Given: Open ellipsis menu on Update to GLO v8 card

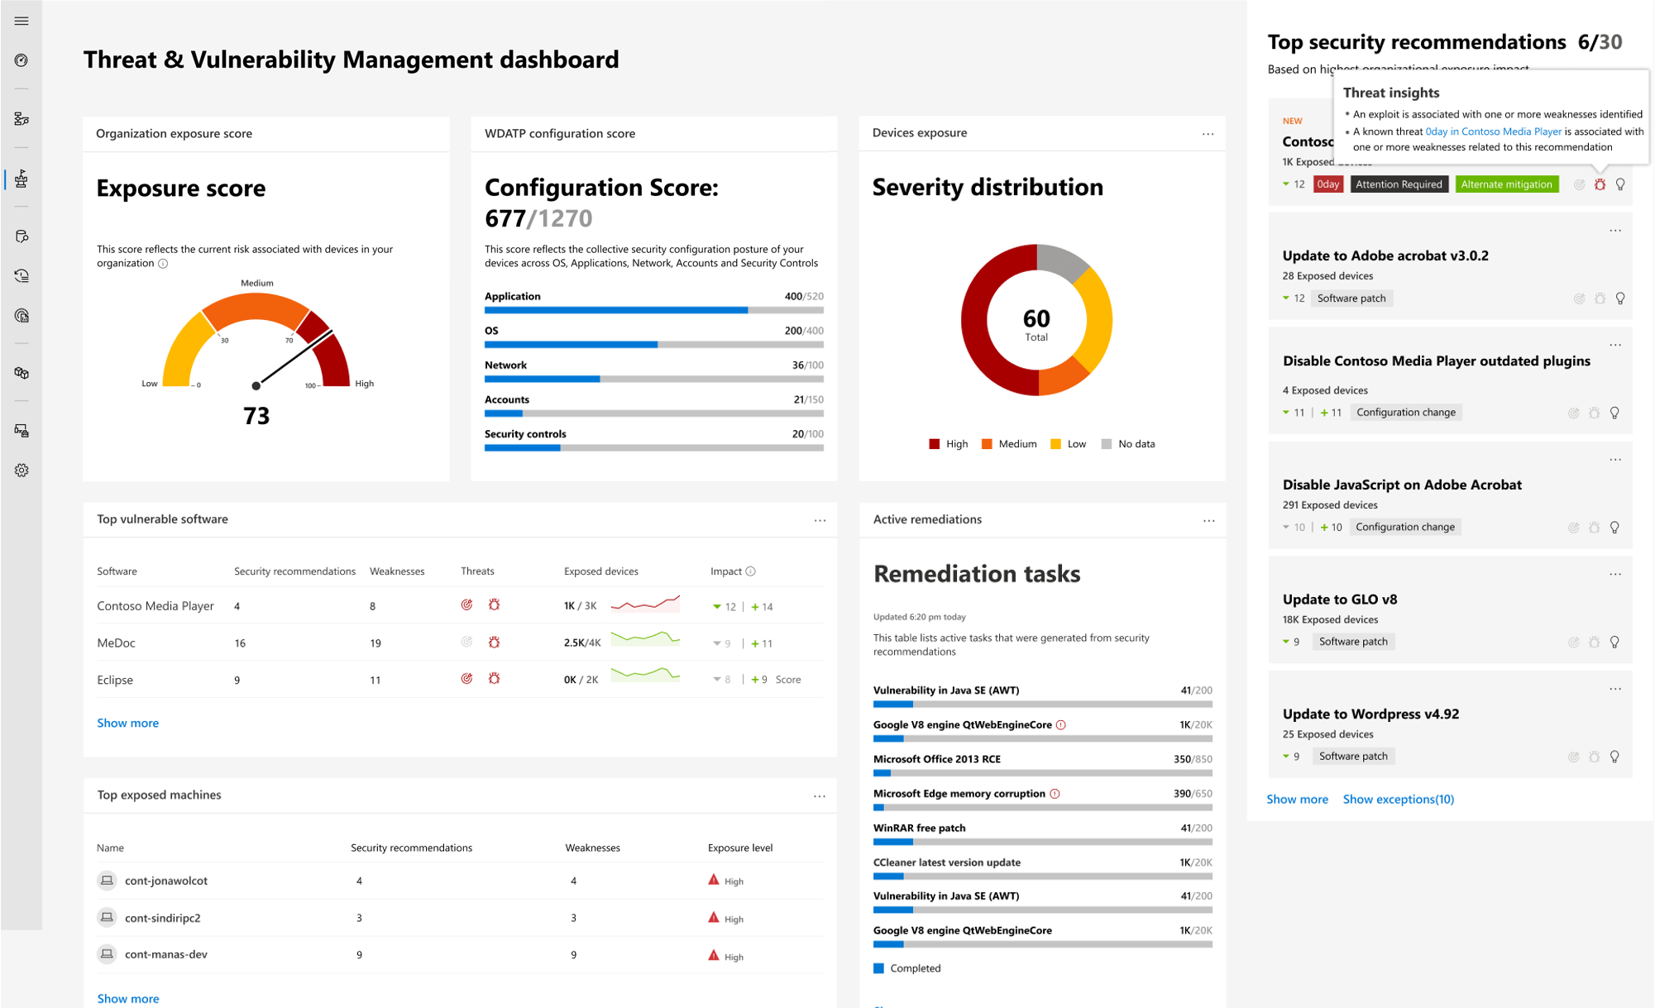Looking at the screenshot, I should (1614, 575).
